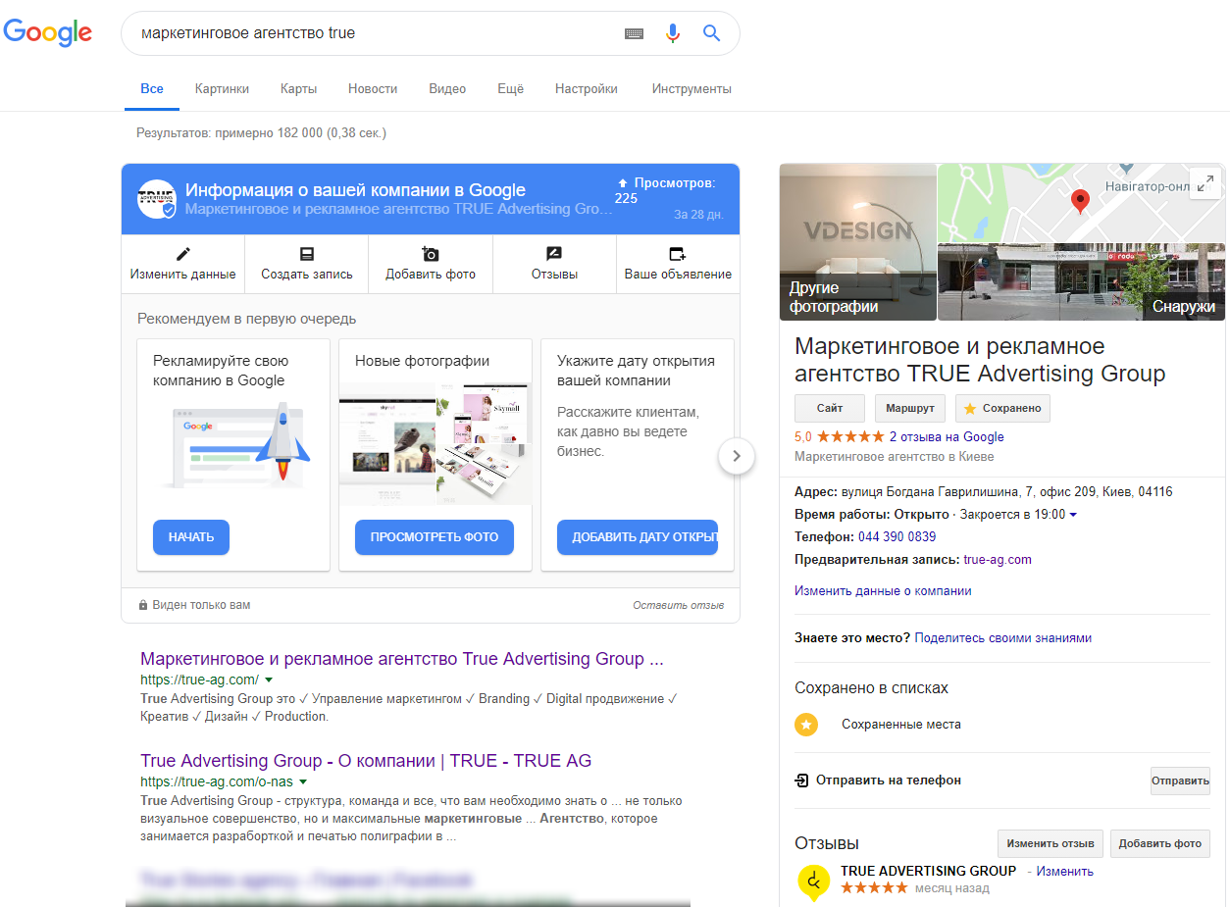Click Сохраненные места list entry

click(901, 725)
